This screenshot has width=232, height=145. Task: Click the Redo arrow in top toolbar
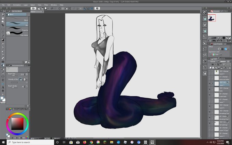click(x=55, y=9)
